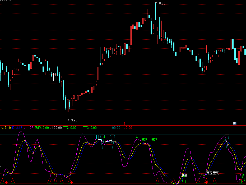
Task: Click the blue 财 finance marker icon
Action: coord(234,124)
